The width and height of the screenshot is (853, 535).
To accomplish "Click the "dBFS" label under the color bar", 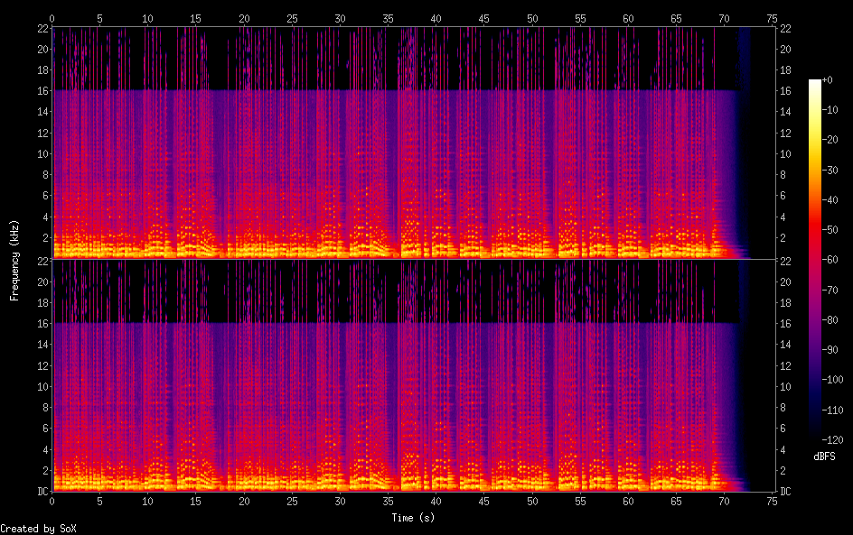I will pos(823,457).
